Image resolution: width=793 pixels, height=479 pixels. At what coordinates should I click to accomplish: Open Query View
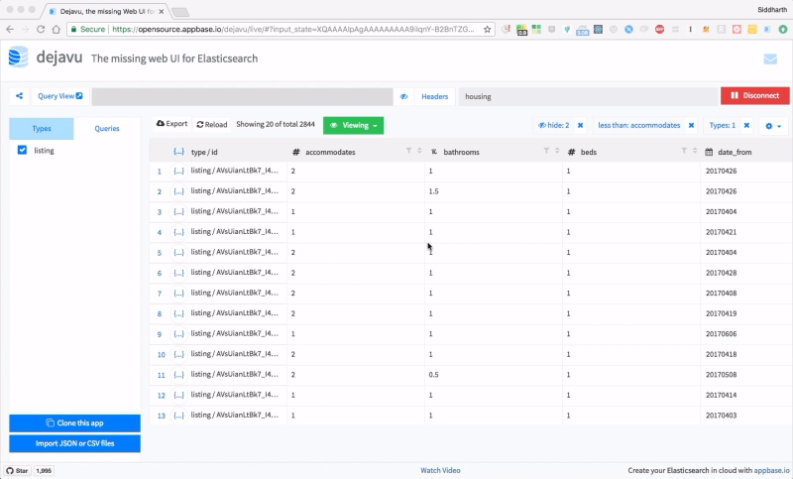59,96
